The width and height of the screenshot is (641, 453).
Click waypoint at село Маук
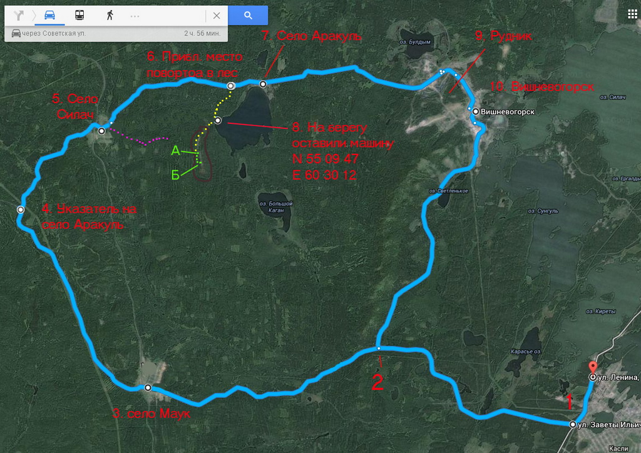coord(148,387)
